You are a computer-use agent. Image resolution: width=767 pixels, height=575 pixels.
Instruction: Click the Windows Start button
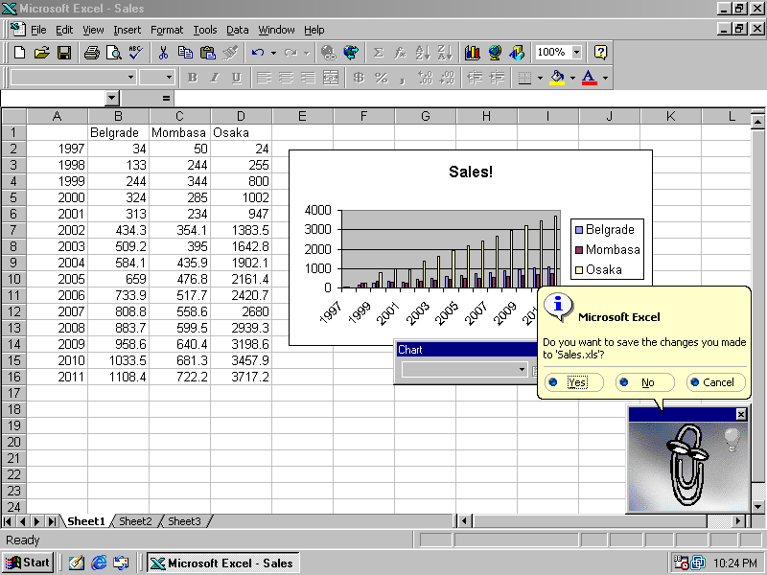(28, 563)
